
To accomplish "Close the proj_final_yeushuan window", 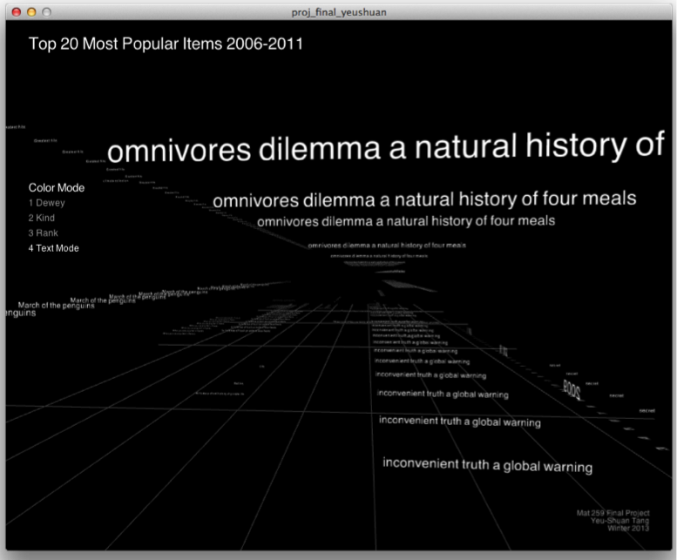I will pyautogui.click(x=17, y=12).
